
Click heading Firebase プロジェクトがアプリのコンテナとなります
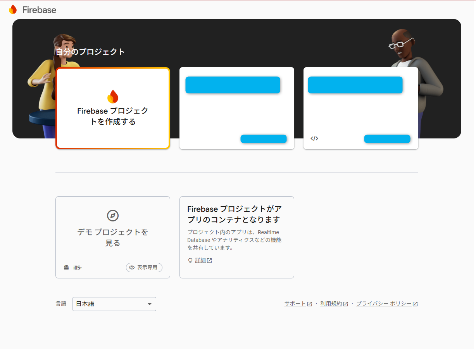(234, 214)
